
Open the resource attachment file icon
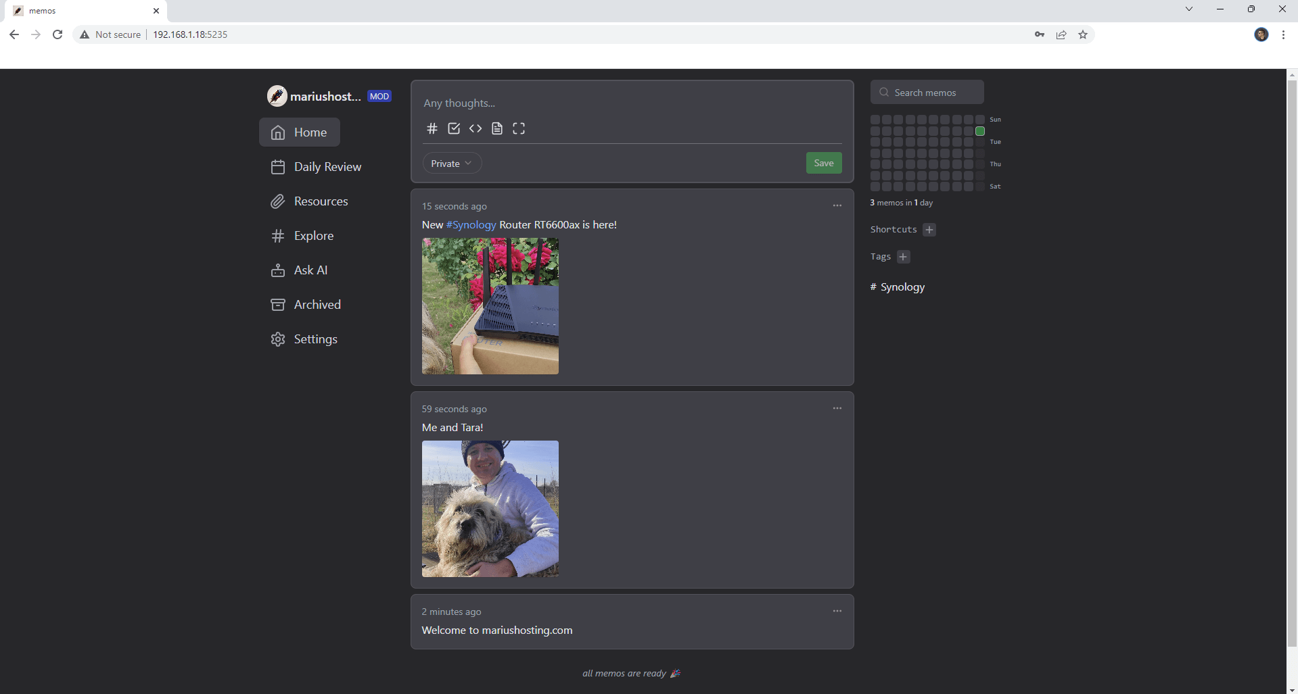[497, 128]
